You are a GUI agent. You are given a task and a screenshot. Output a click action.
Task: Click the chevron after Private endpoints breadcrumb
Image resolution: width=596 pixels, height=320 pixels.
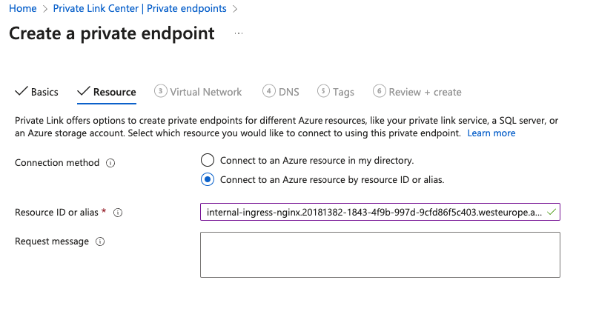235,9
